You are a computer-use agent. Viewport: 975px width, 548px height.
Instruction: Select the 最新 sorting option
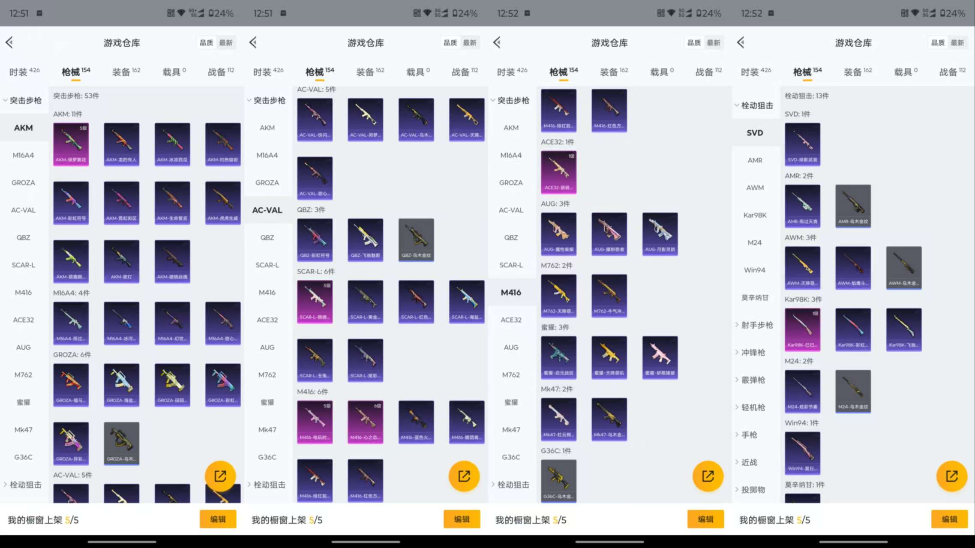(226, 42)
